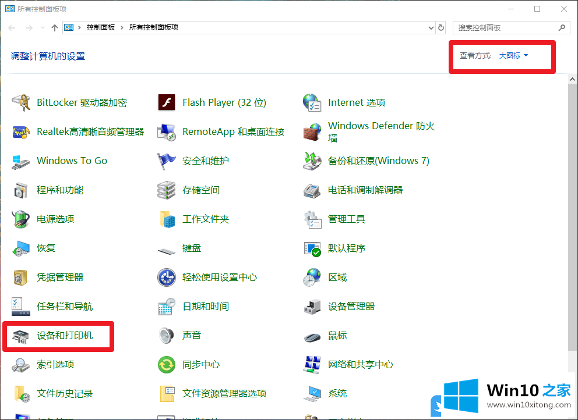Open the 轻松使用设置中心 icon
578x420 pixels.
click(x=166, y=277)
